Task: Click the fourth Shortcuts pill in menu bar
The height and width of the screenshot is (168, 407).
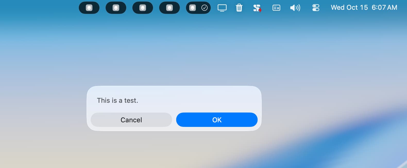Action: pos(169,8)
